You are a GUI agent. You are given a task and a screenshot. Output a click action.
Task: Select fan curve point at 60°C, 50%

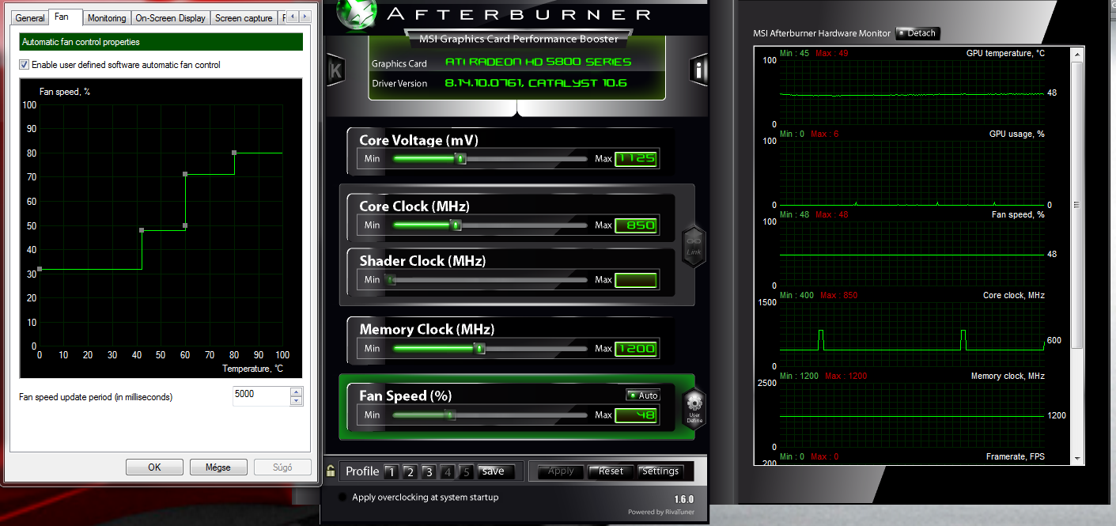point(185,225)
